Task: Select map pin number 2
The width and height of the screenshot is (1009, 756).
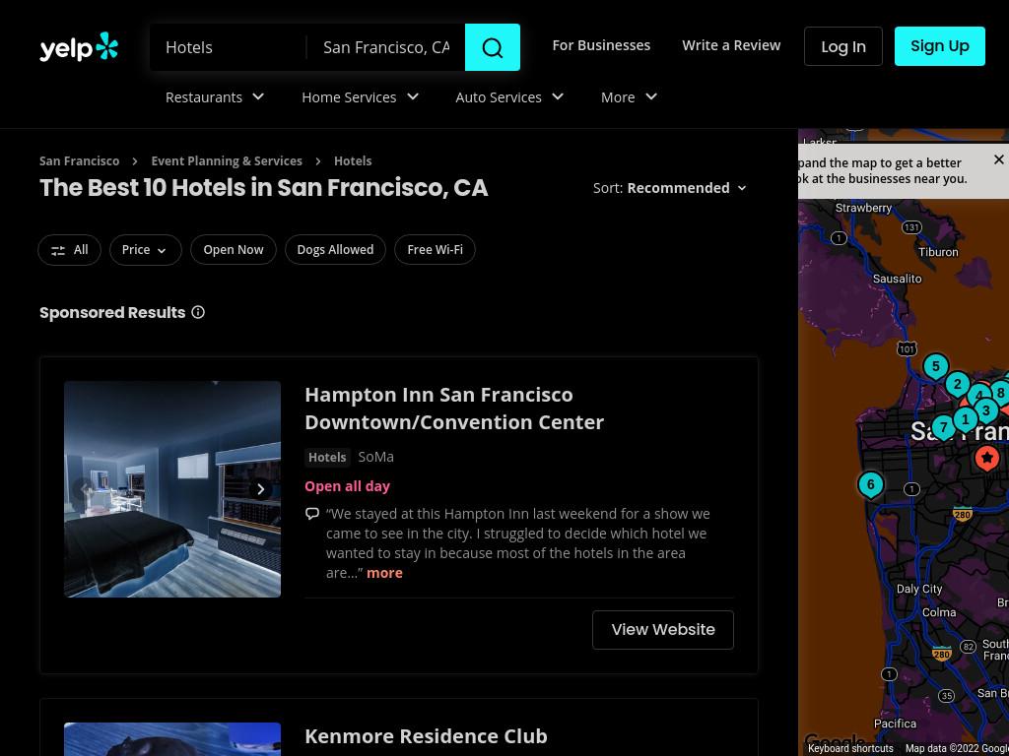Action: tap(957, 385)
